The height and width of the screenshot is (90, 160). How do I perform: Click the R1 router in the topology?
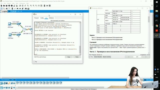click(x=24, y=29)
